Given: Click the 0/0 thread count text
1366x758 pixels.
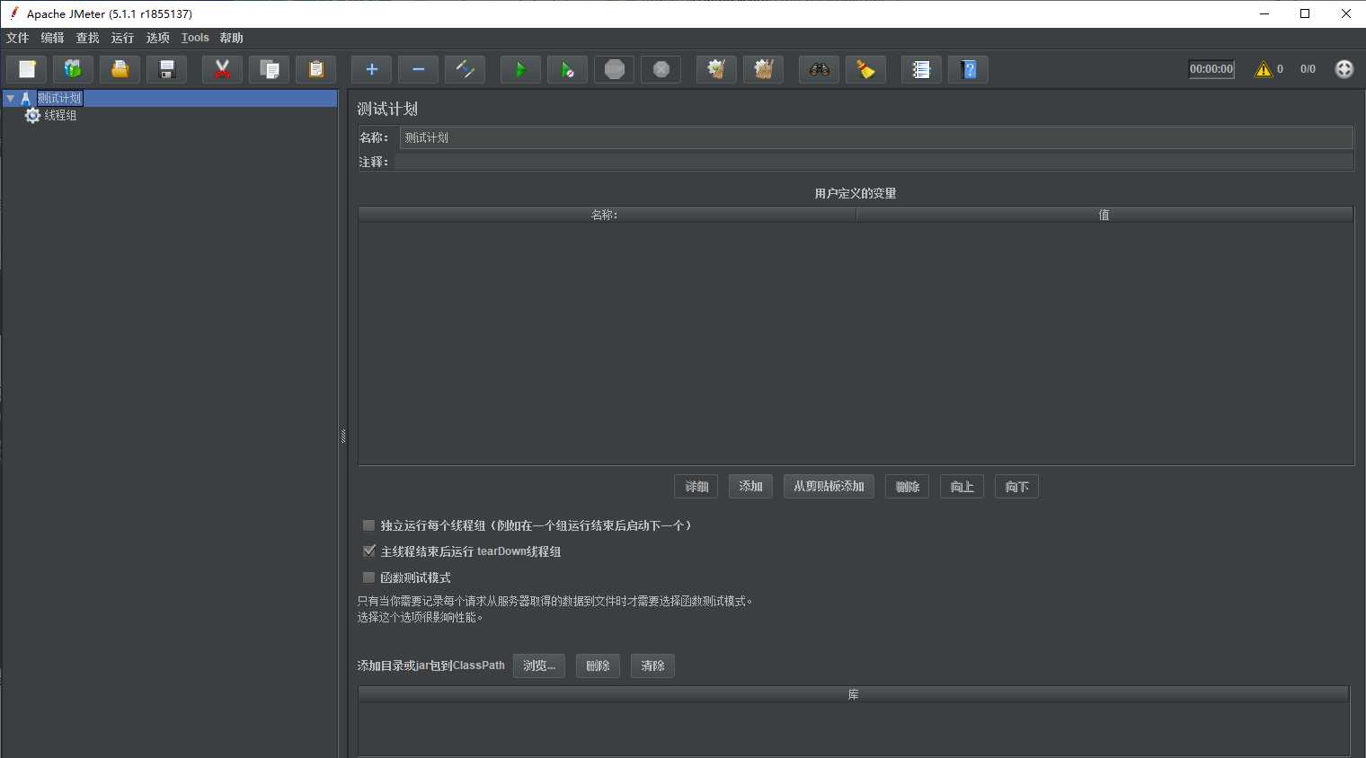Looking at the screenshot, I should pyautogui.click(x=1308, y=69).
